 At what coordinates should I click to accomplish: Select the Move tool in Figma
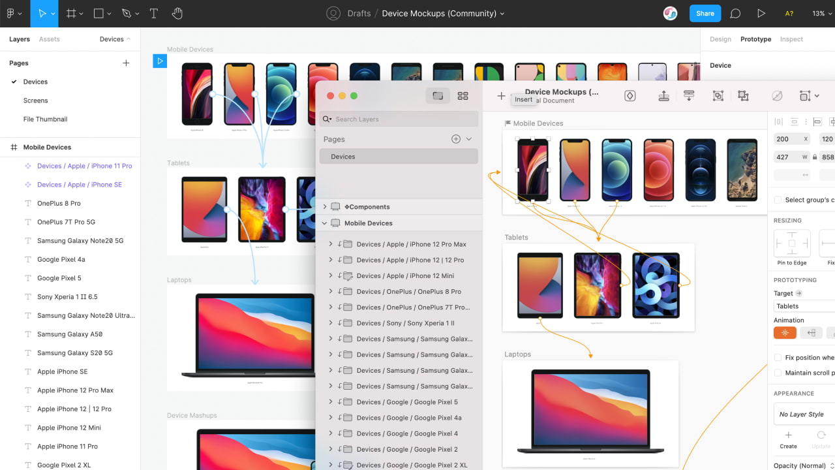(42, 13)
